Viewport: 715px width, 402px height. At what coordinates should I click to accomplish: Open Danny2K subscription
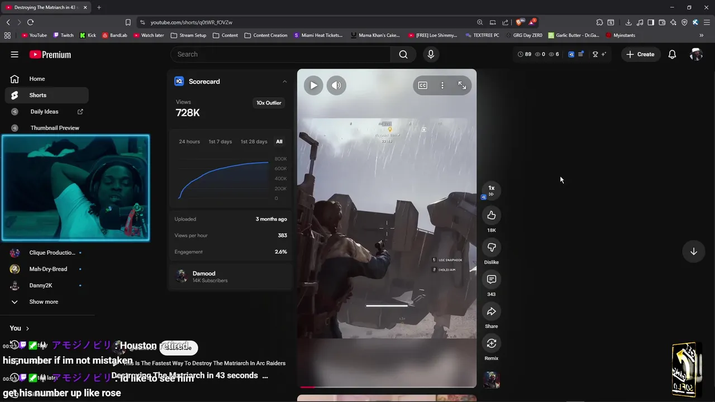(x=47, y=285)
